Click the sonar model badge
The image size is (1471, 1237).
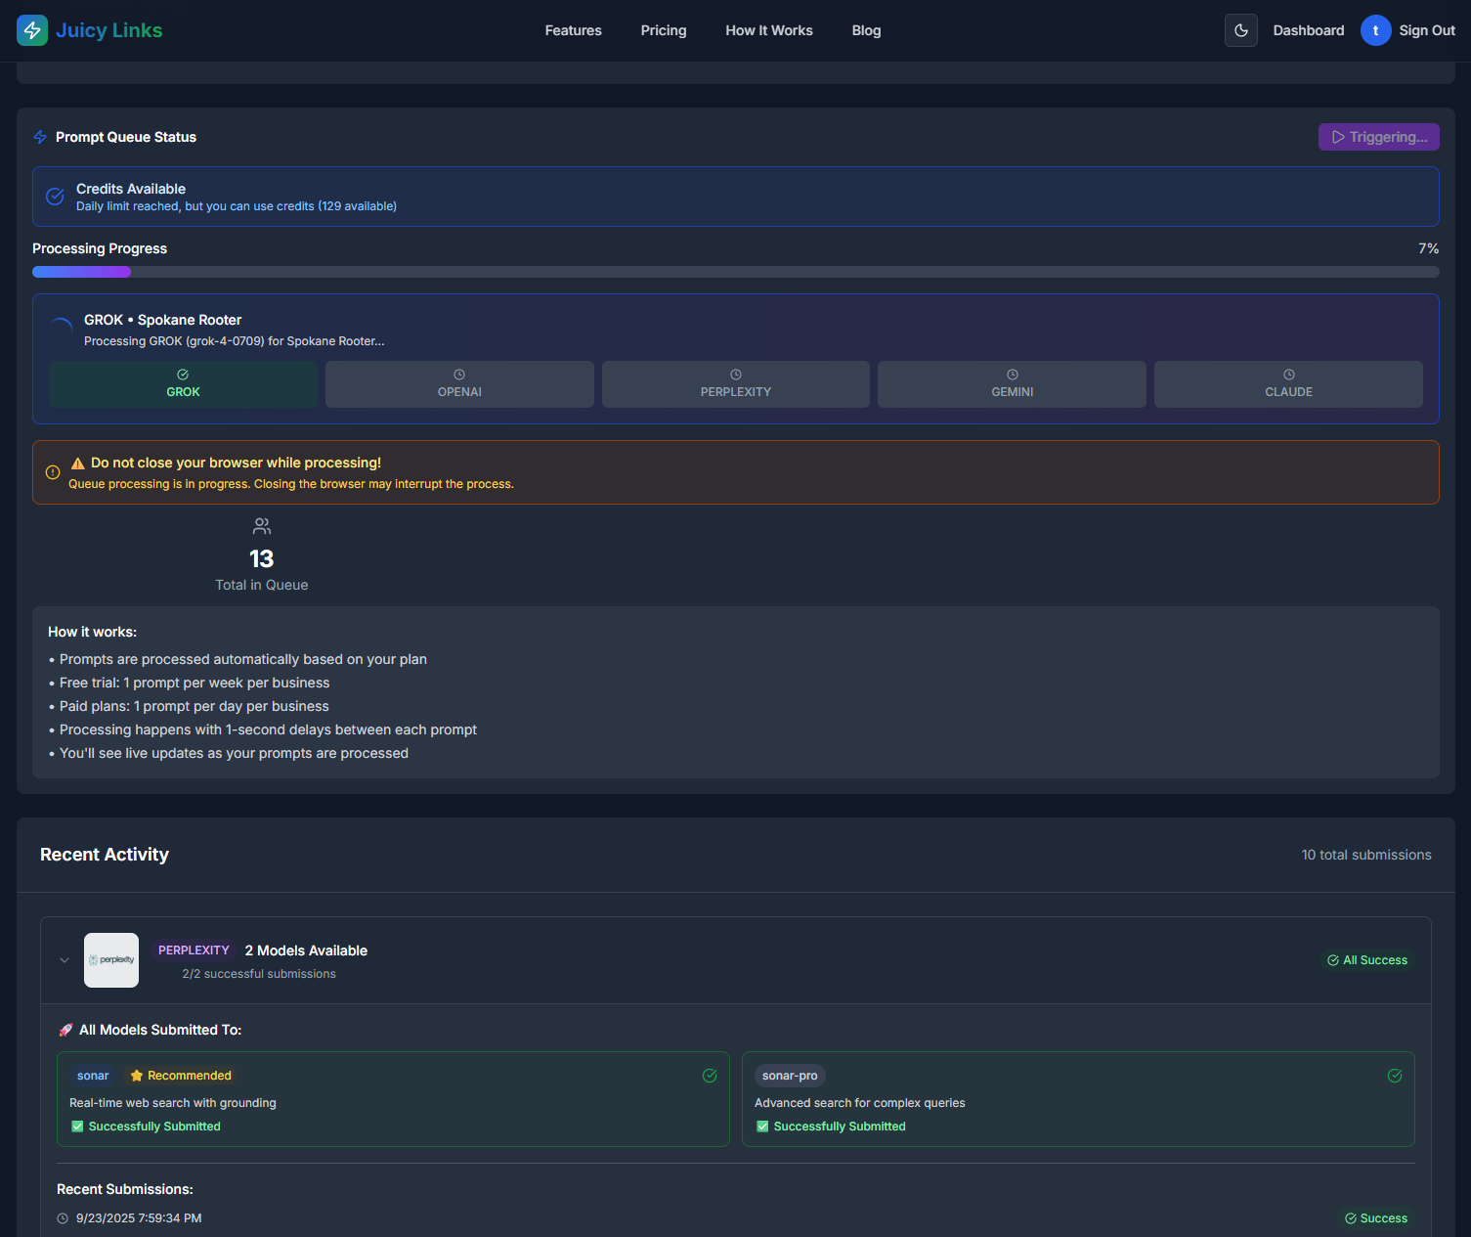coord(93,1076)
